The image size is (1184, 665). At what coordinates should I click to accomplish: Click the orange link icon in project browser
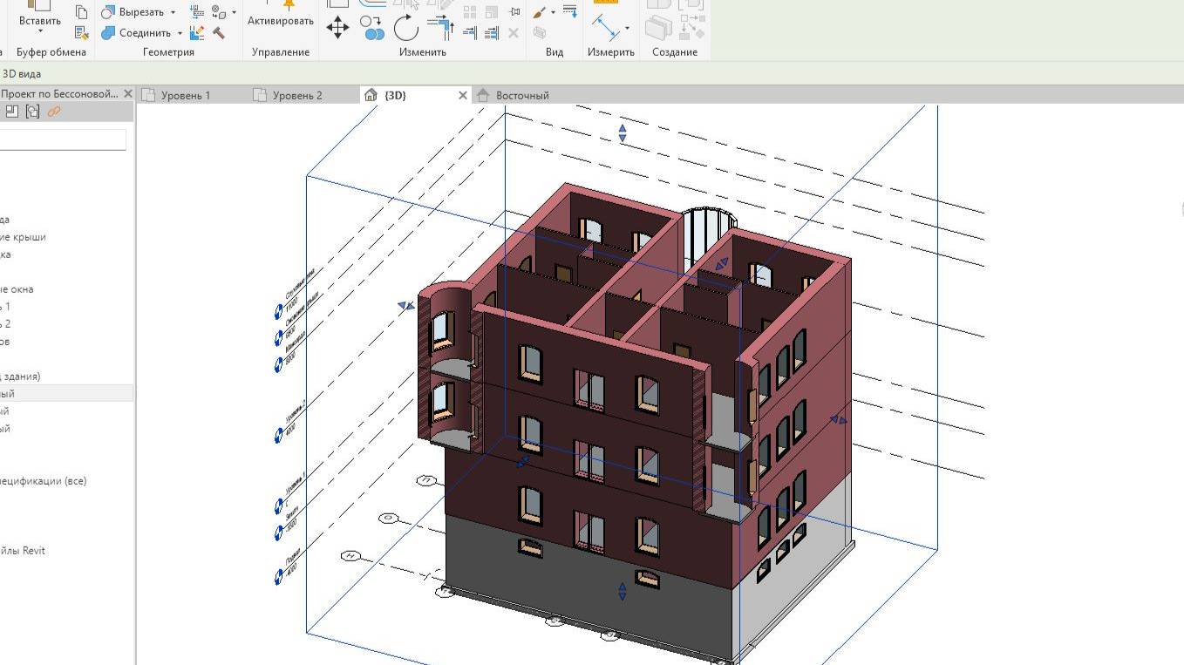pos(54,112)
